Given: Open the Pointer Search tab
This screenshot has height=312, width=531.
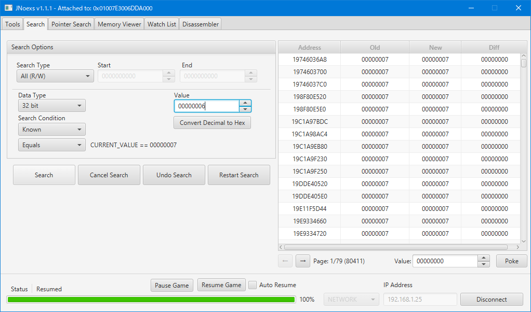Looking at the screenshot, I should point(71,24).
